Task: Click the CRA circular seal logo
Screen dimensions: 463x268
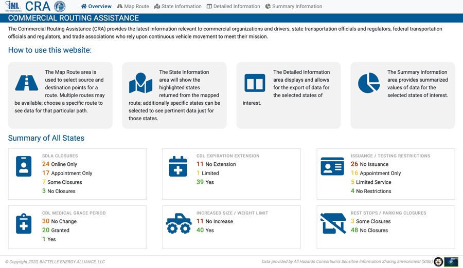Action: click(60, 7)
